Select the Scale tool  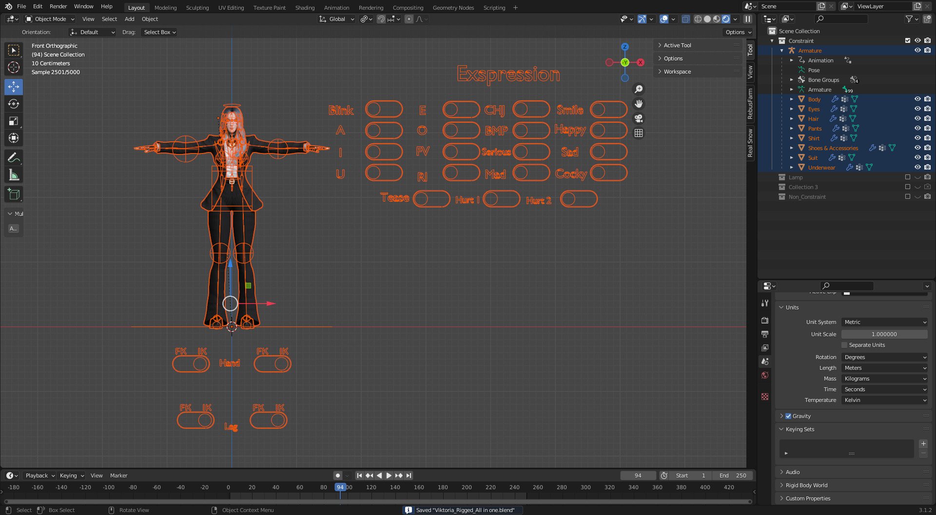point(14,121)
